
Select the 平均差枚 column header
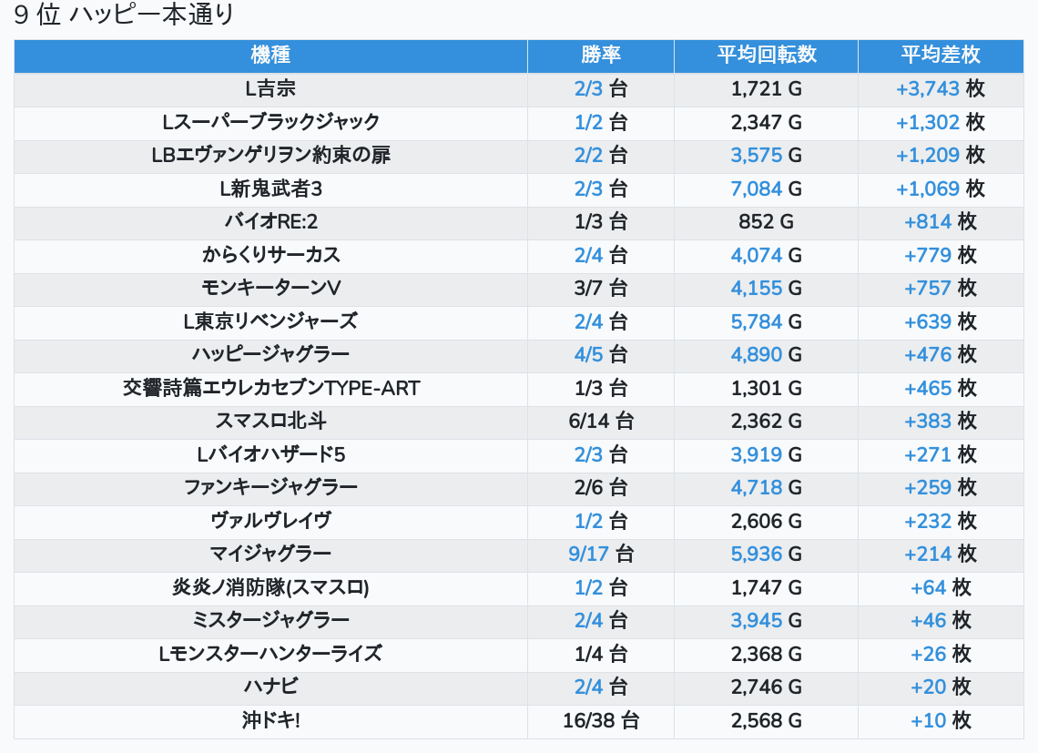click(941, 56)
